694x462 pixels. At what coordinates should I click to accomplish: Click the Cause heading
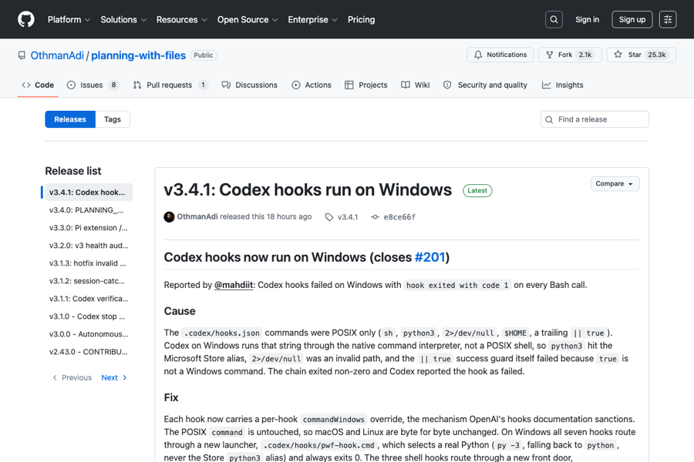[180, 311]
